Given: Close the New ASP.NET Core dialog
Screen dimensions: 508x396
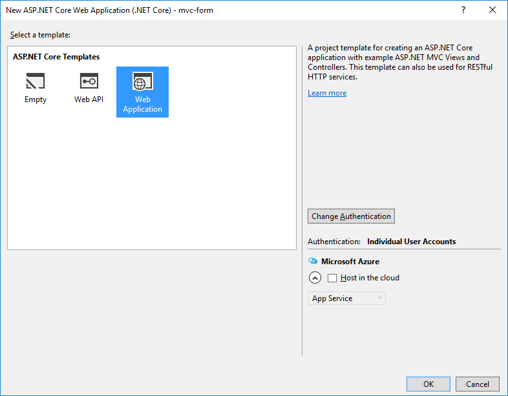Looking at the screenshot, I should pos(492,10).
